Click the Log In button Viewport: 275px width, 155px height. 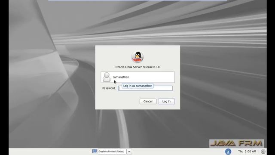166,102
